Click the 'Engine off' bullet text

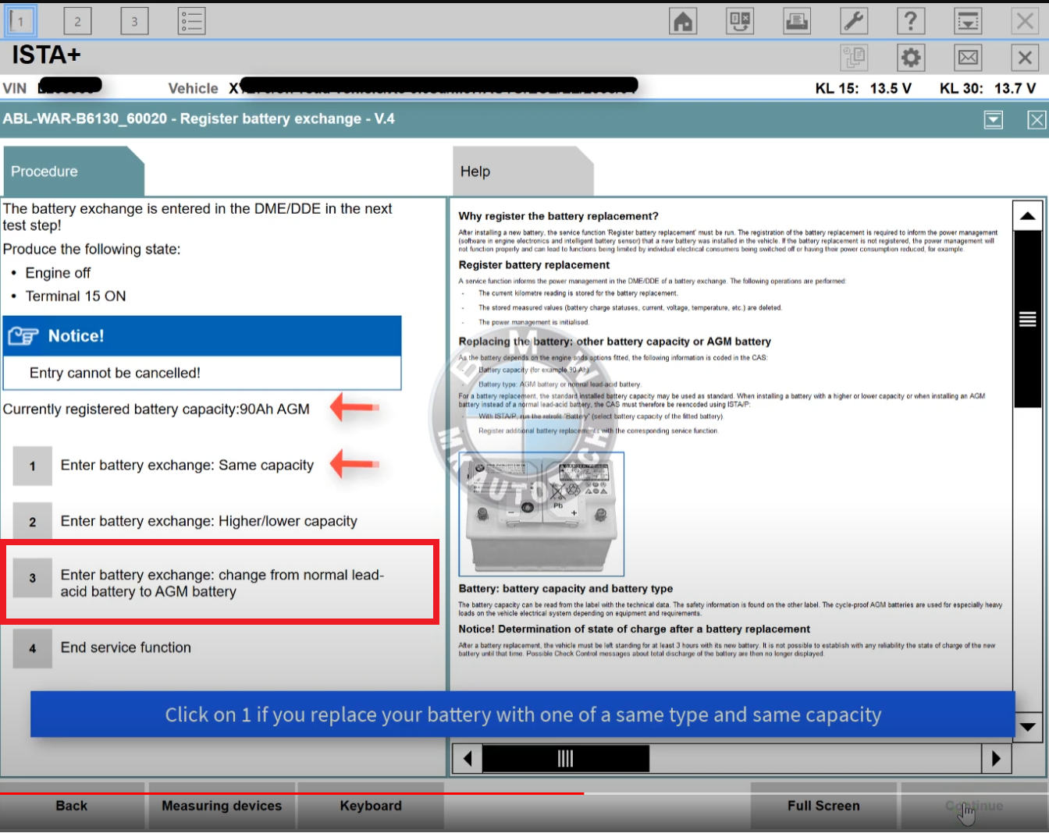point(58,273)
